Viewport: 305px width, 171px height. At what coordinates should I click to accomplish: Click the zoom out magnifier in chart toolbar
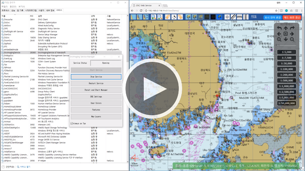pos(160,17)
